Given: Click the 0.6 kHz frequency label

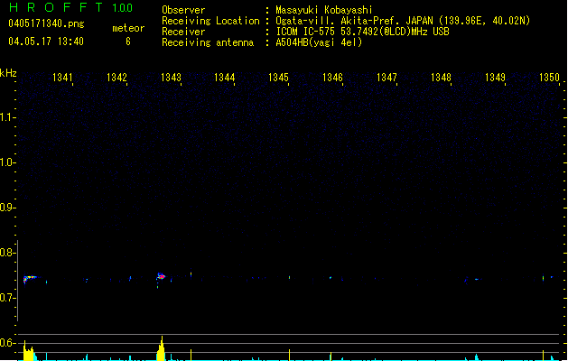Looking at the screenshot, I should coord(7,343).
